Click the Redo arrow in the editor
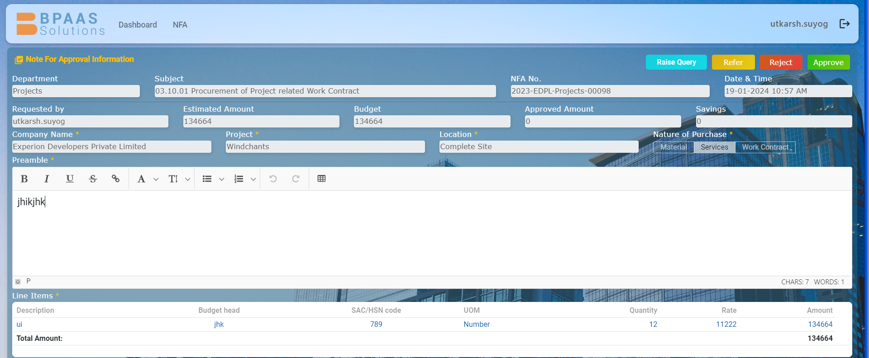Screen dimensions: 869x358 [x=296, y=179]
